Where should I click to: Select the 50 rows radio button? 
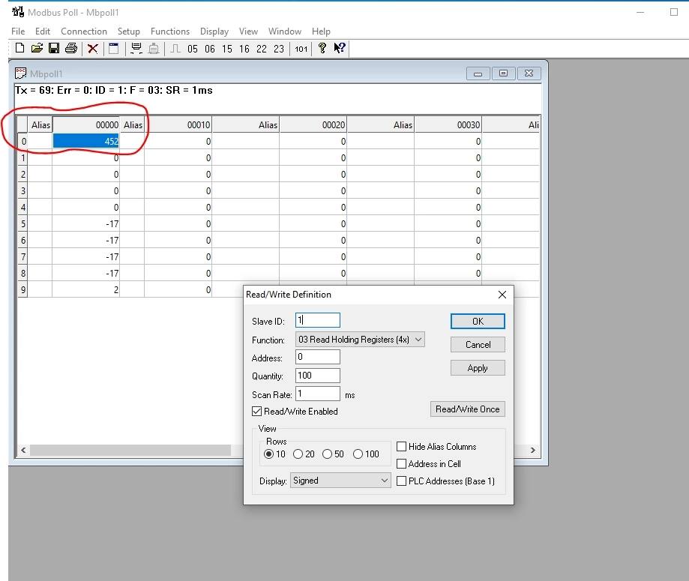click(x=327, y=454)
